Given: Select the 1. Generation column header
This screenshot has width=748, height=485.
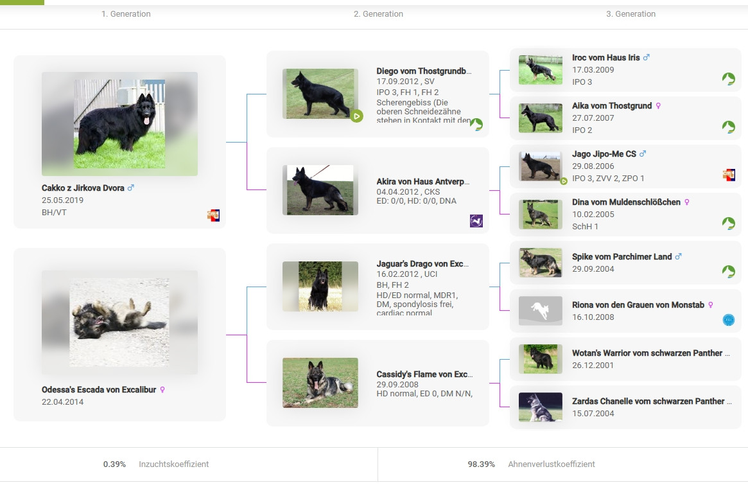Looking at the screenshot, I should (x=126, y=14).
